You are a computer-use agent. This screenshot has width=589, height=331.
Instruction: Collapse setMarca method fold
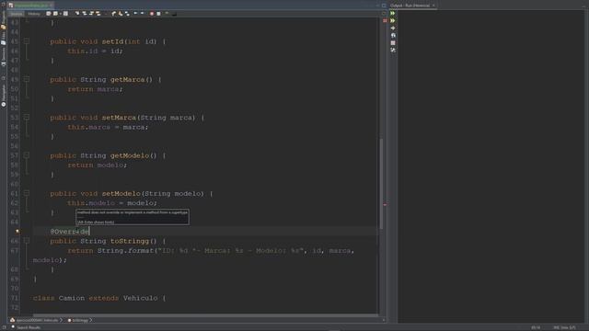click(27, 117)
